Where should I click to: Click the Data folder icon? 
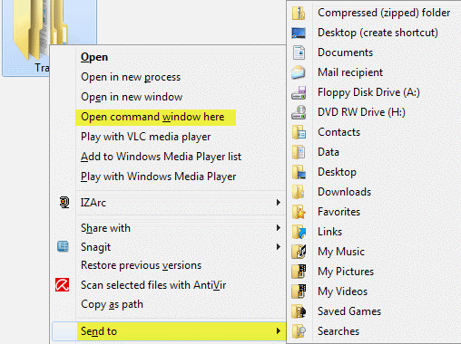[x=299, y=152]
